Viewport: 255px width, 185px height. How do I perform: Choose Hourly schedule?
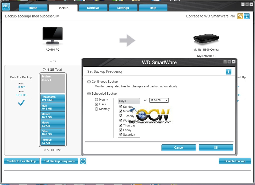point(96,99)
